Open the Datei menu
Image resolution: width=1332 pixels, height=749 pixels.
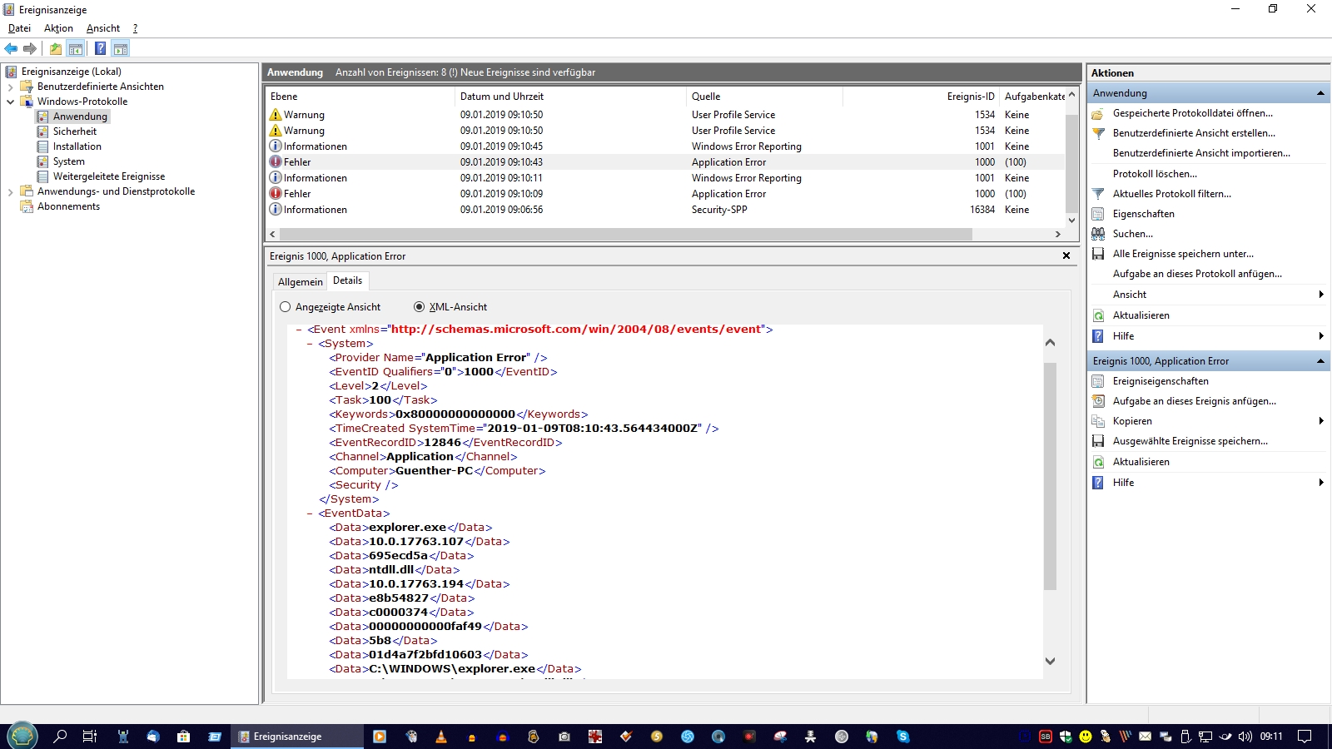click(x=19, y=28)
